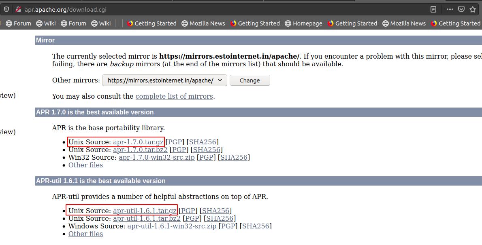Open PGP link for apr-1.7.0.tar.gz
Screen dimensions: 482x245
pos(175,142)
